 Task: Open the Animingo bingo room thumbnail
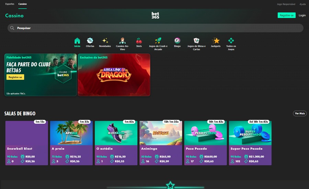click(x=161, y=133)
